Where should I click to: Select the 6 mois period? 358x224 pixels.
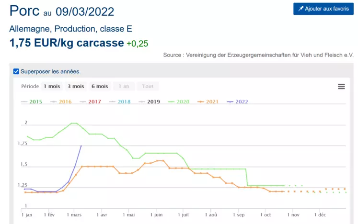coord(100,87)
